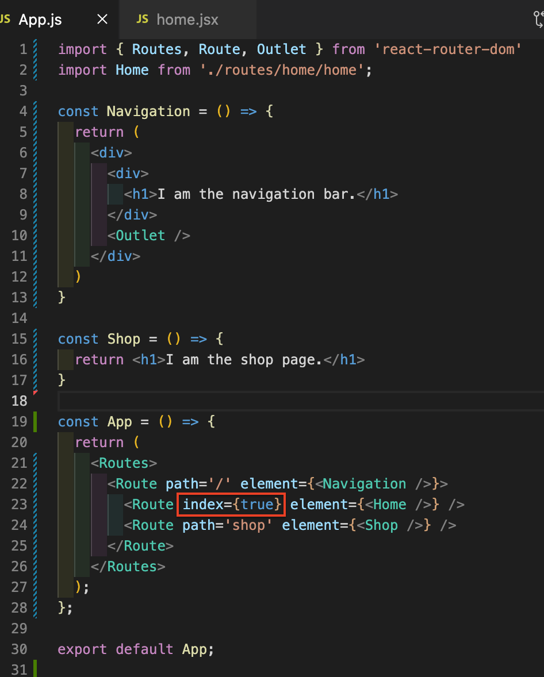This screenshot has width=544, height=677.
Task: Click the Home element on line 23
Action: tap(397, 504)
